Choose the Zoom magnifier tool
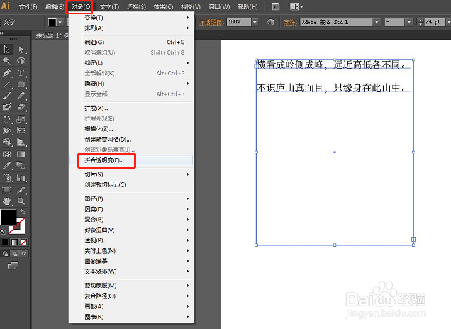 click(21, 201)
